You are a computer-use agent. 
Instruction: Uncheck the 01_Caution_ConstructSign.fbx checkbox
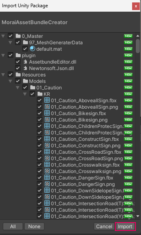(40, 139)
